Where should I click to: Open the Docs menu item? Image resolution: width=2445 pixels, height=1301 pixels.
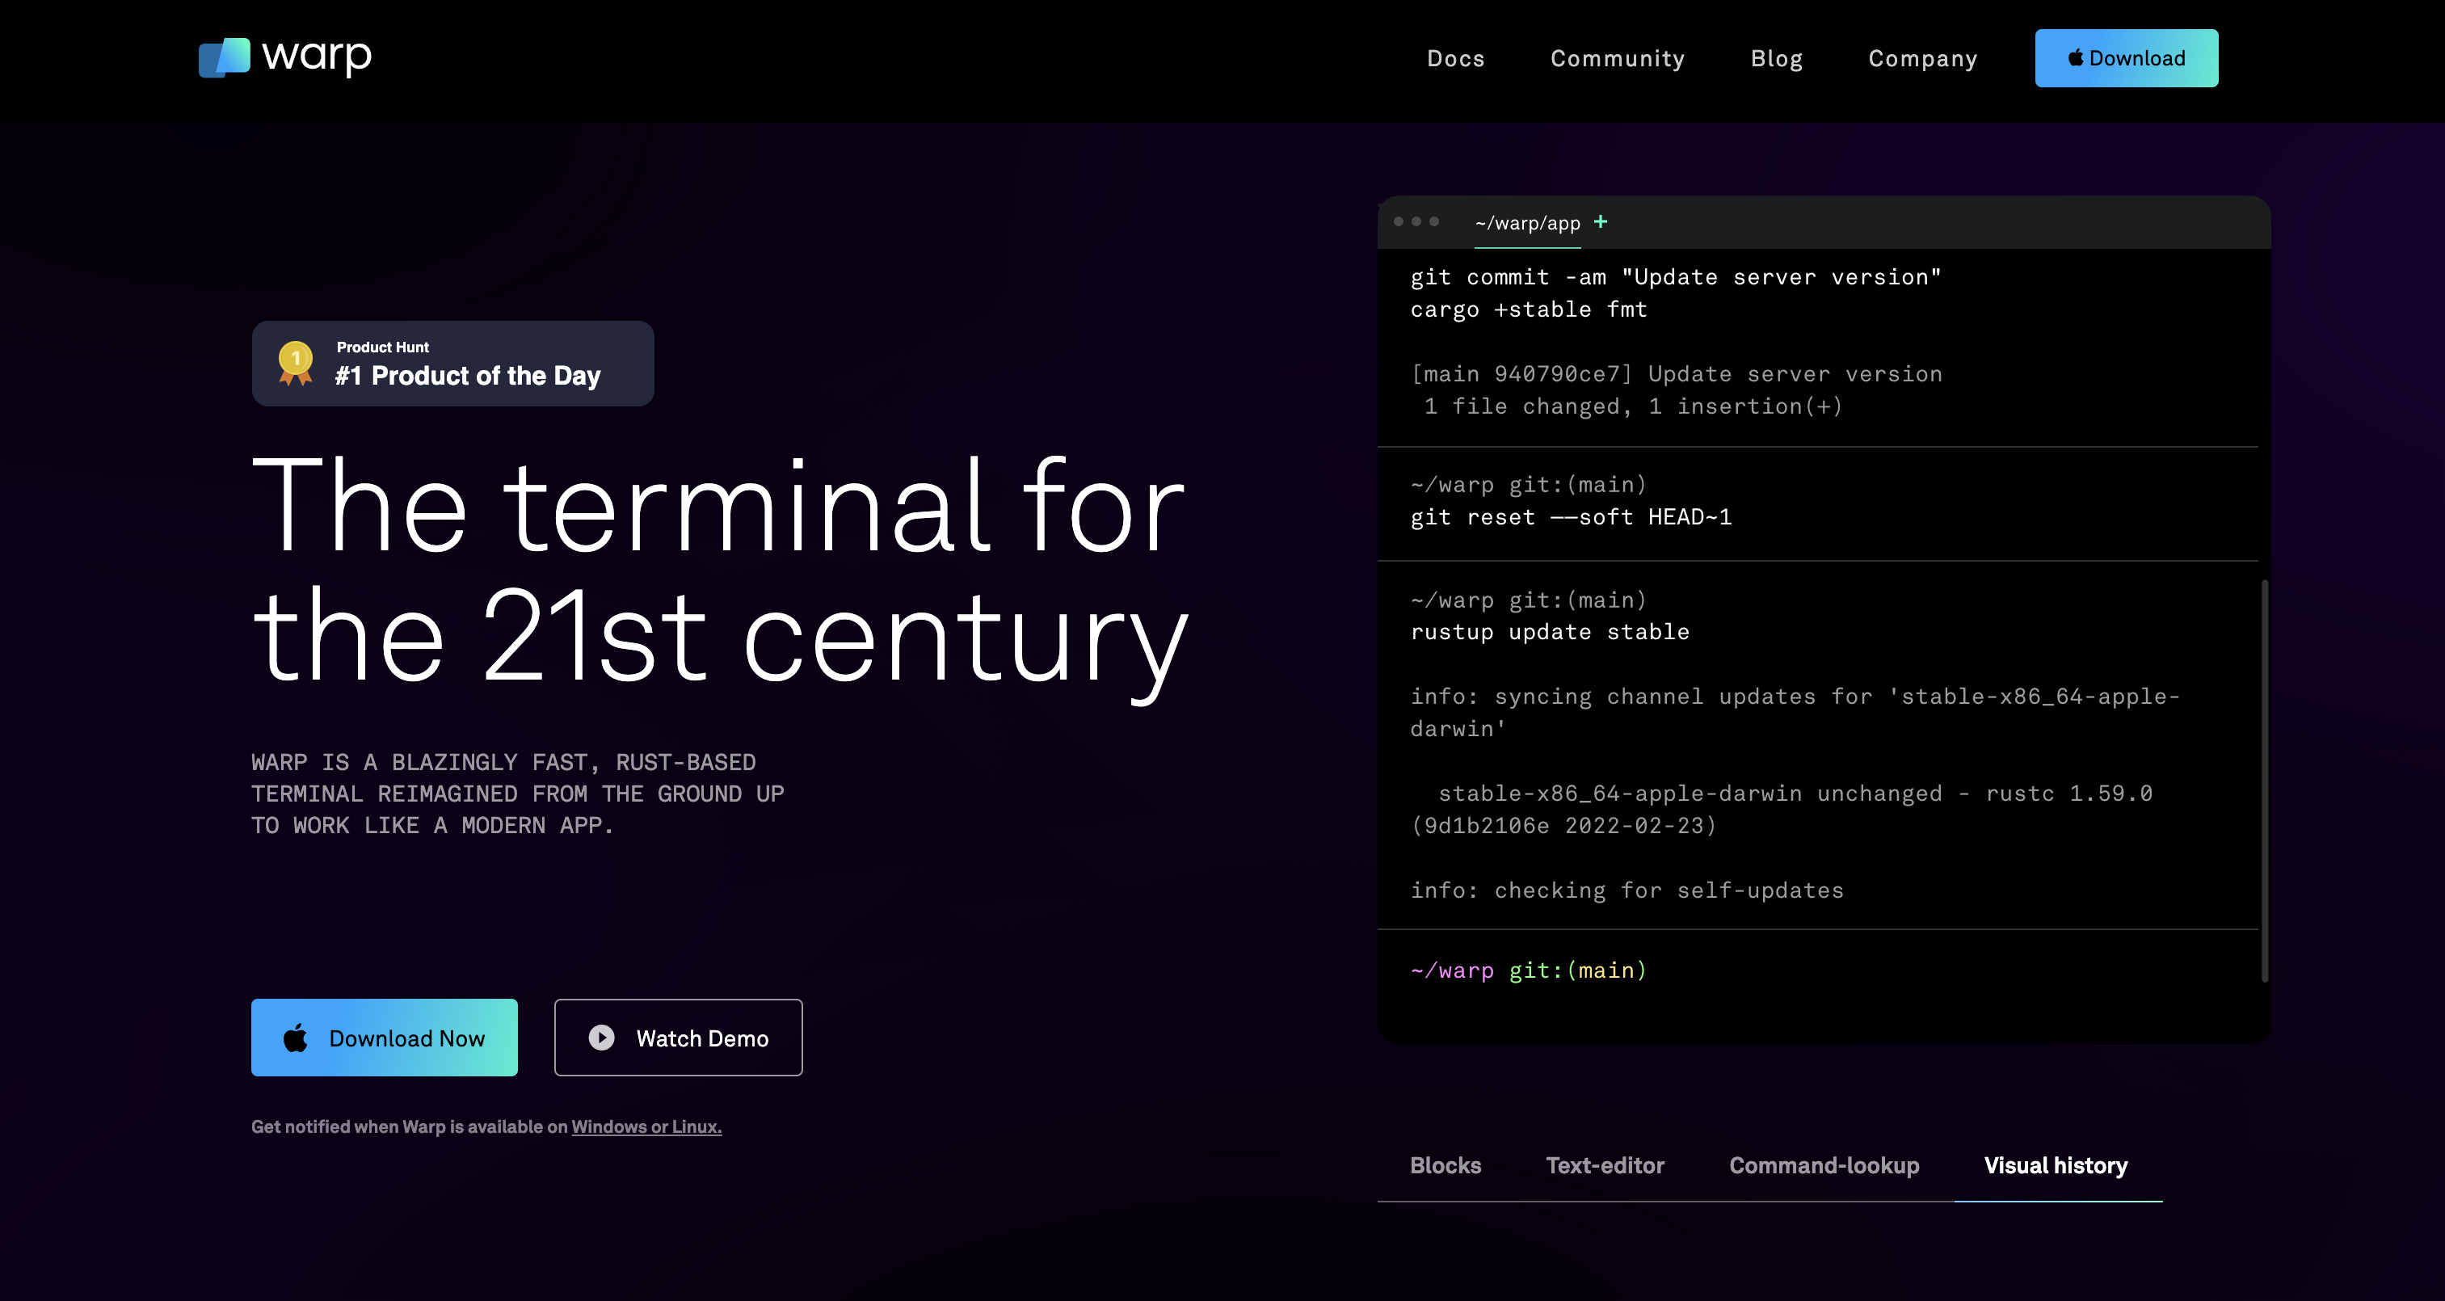click(x=1455, y=59)
